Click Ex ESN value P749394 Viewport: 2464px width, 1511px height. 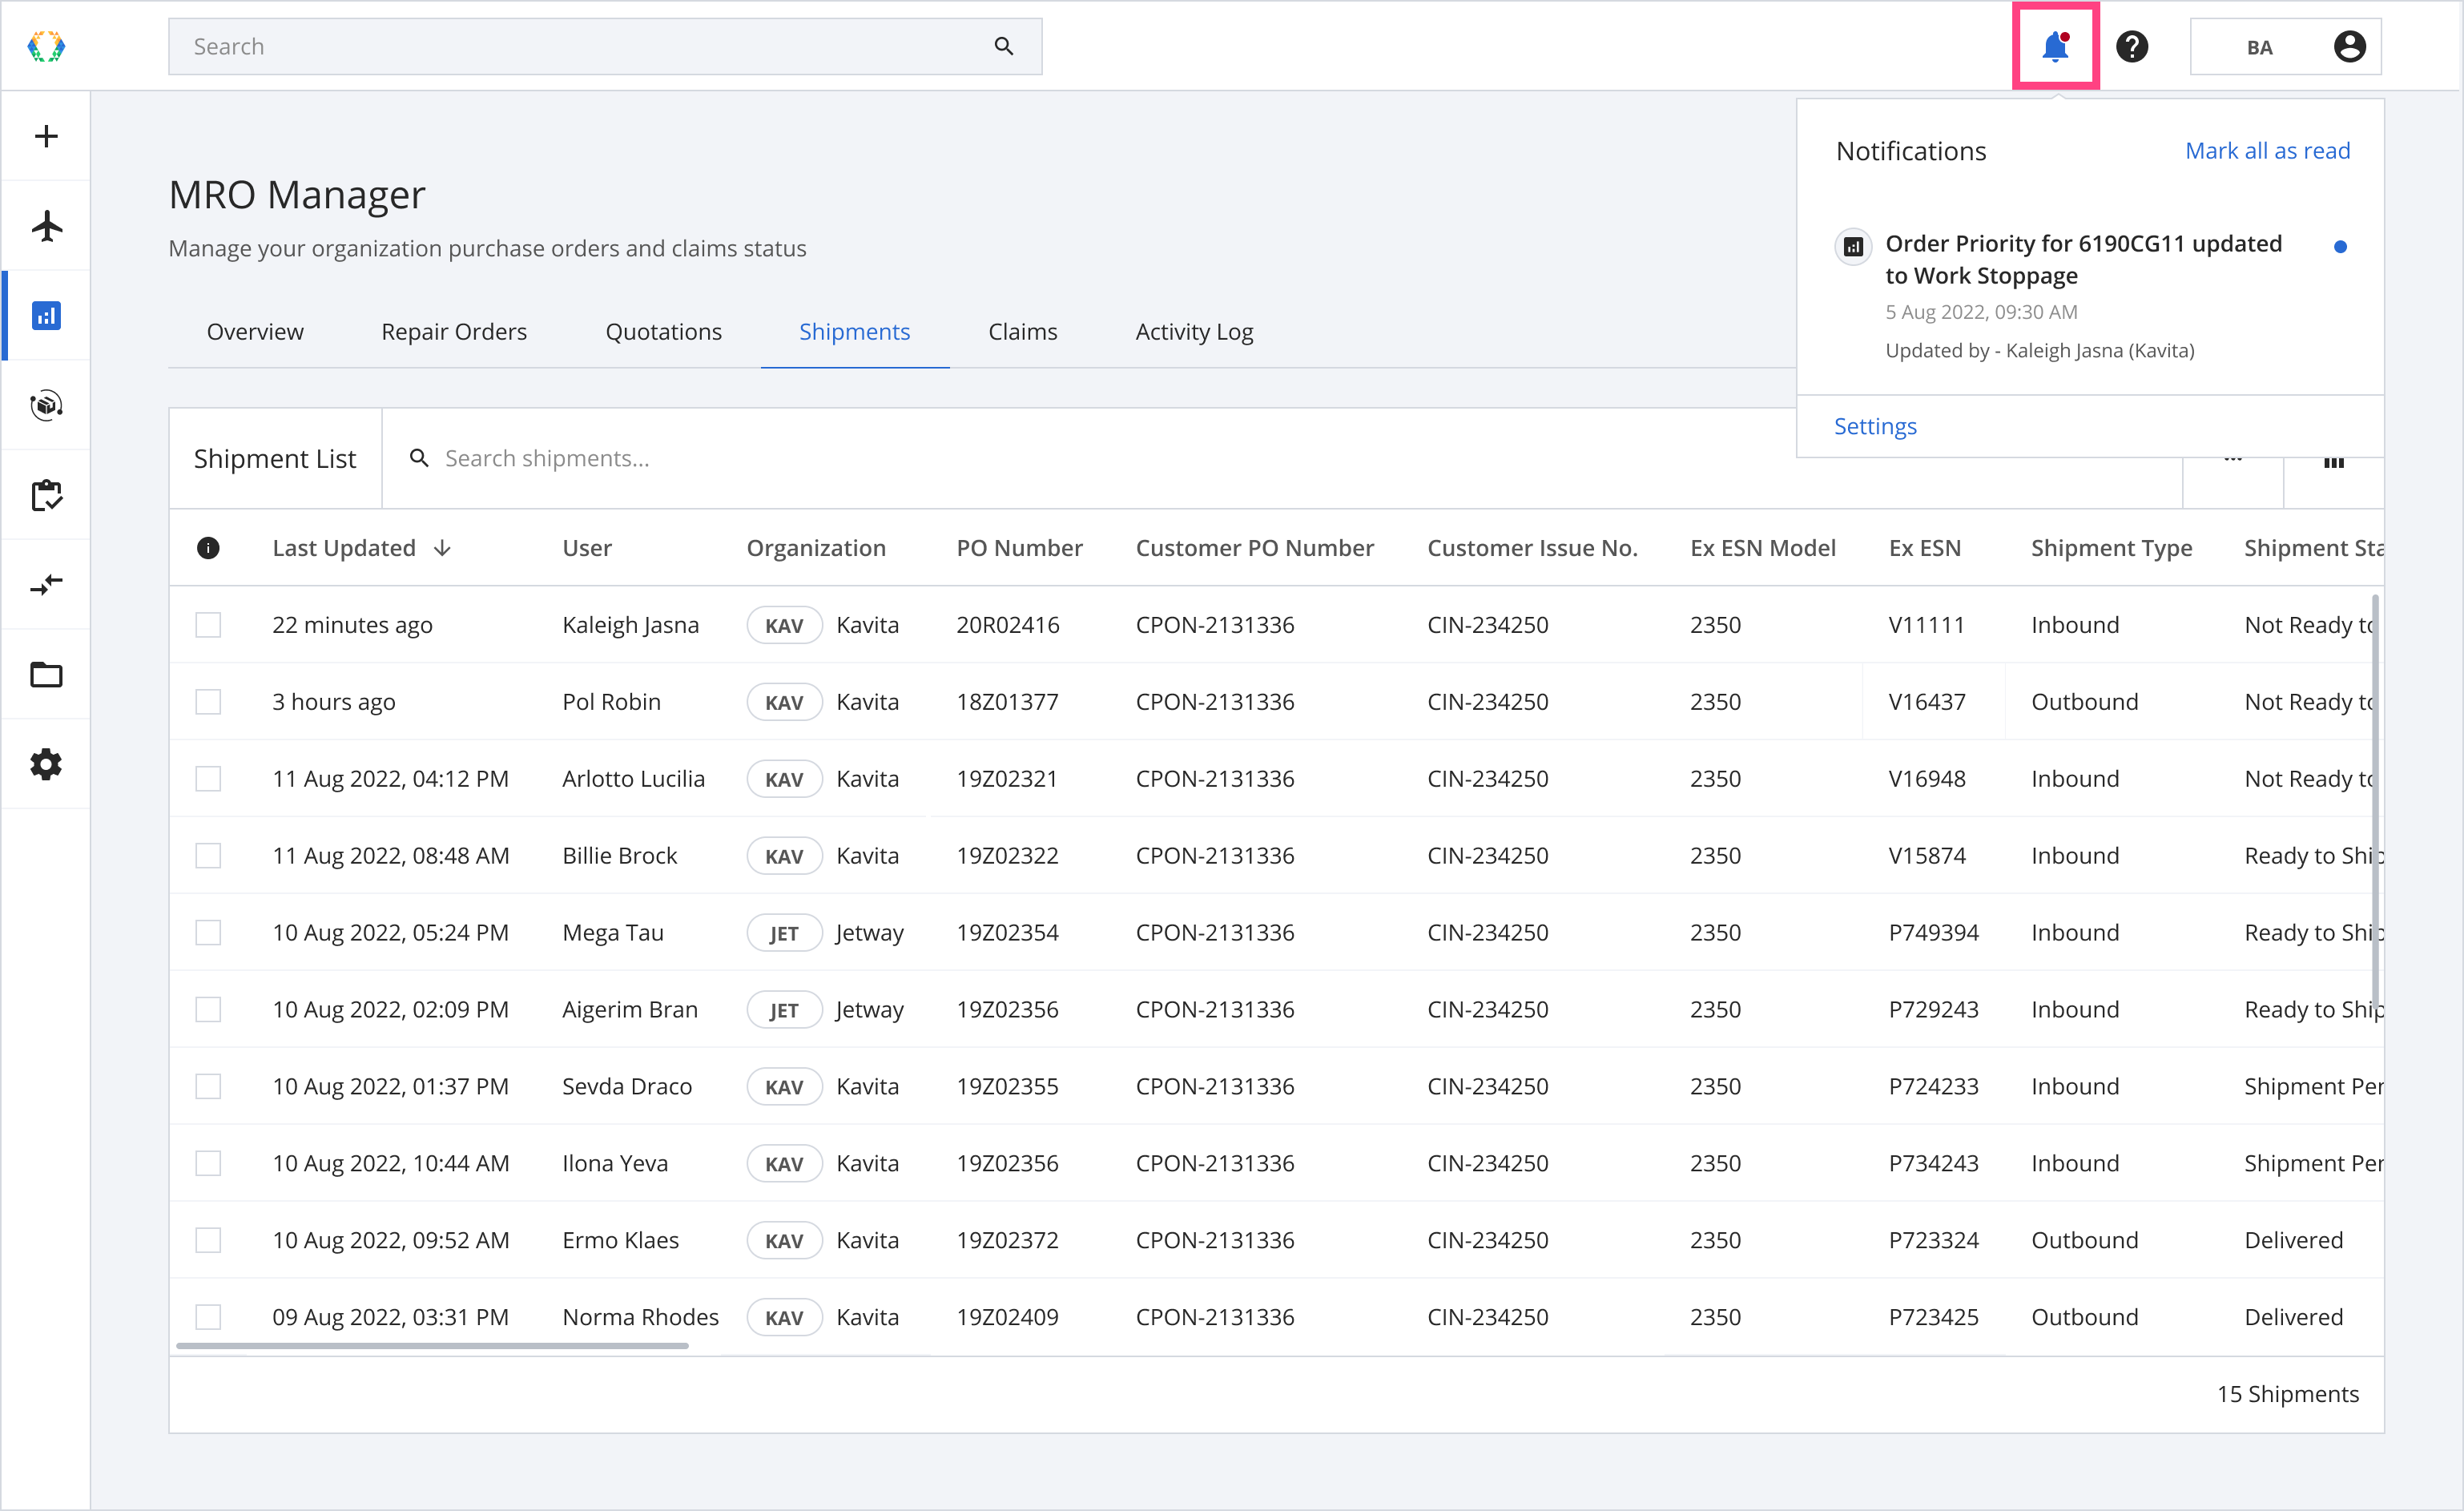(x=1933, y=933)
